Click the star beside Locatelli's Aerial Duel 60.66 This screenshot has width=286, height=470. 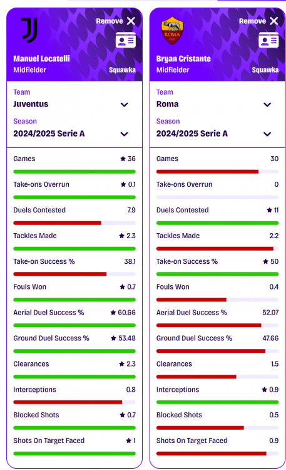tap(113, 313)
